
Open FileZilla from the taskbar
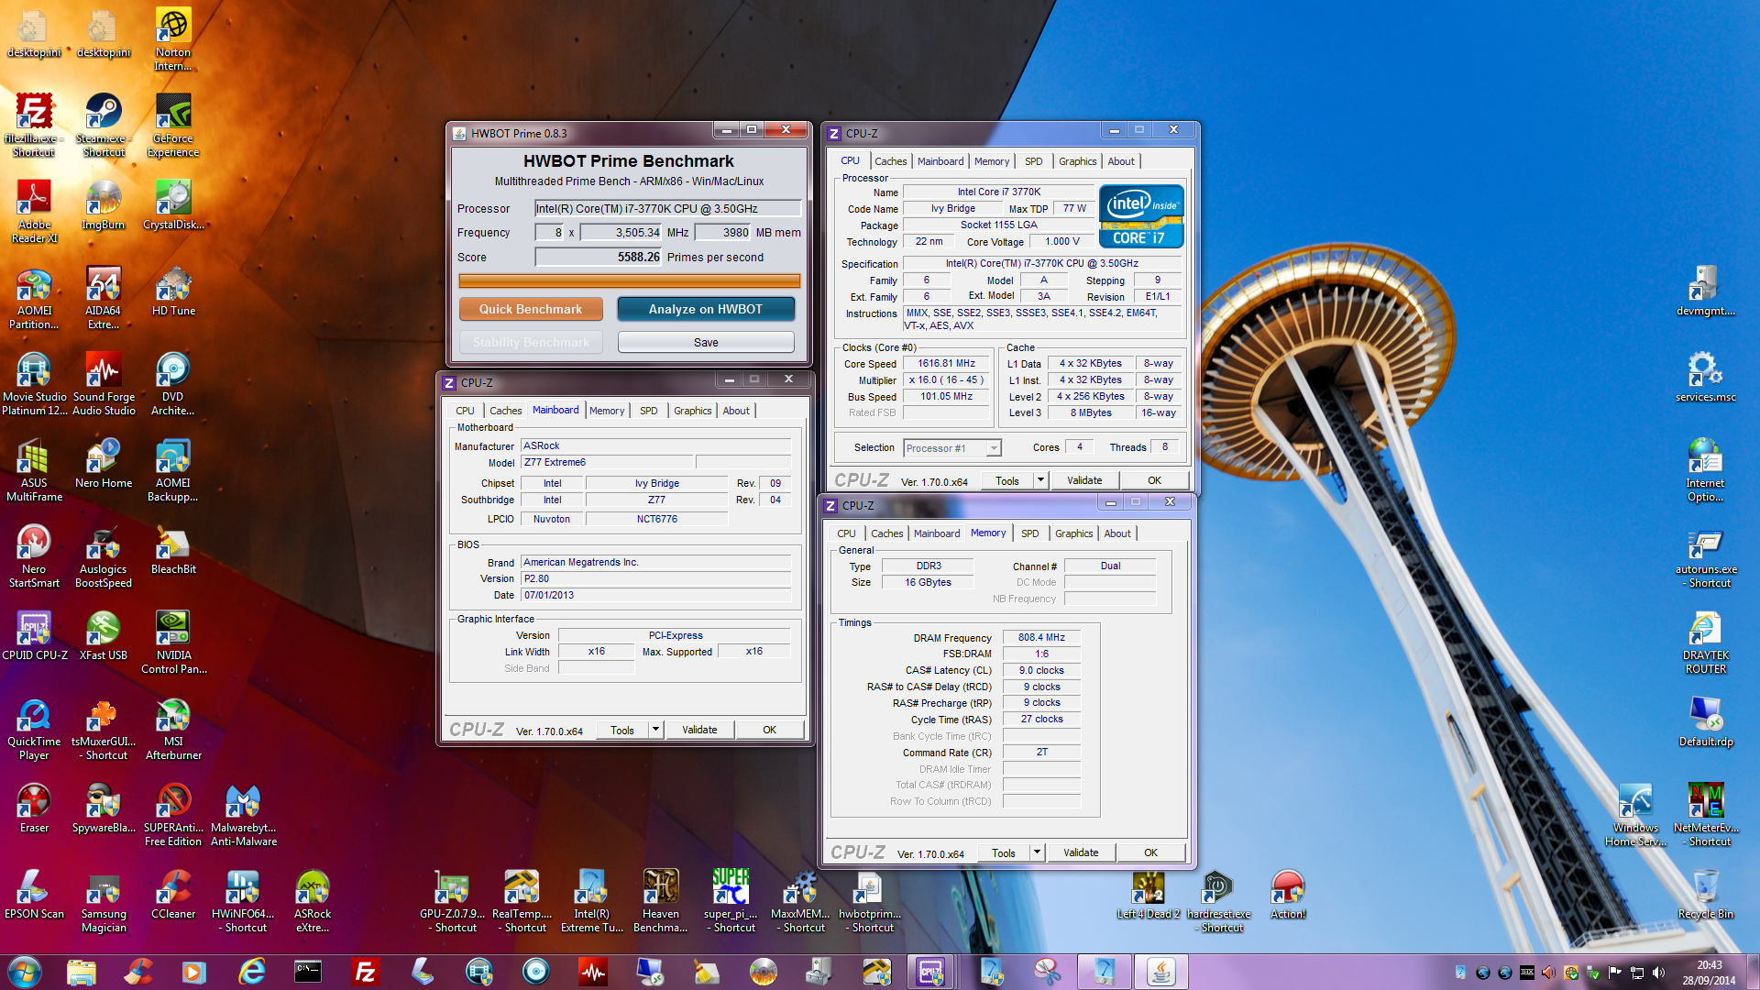(x=365, y=972)
